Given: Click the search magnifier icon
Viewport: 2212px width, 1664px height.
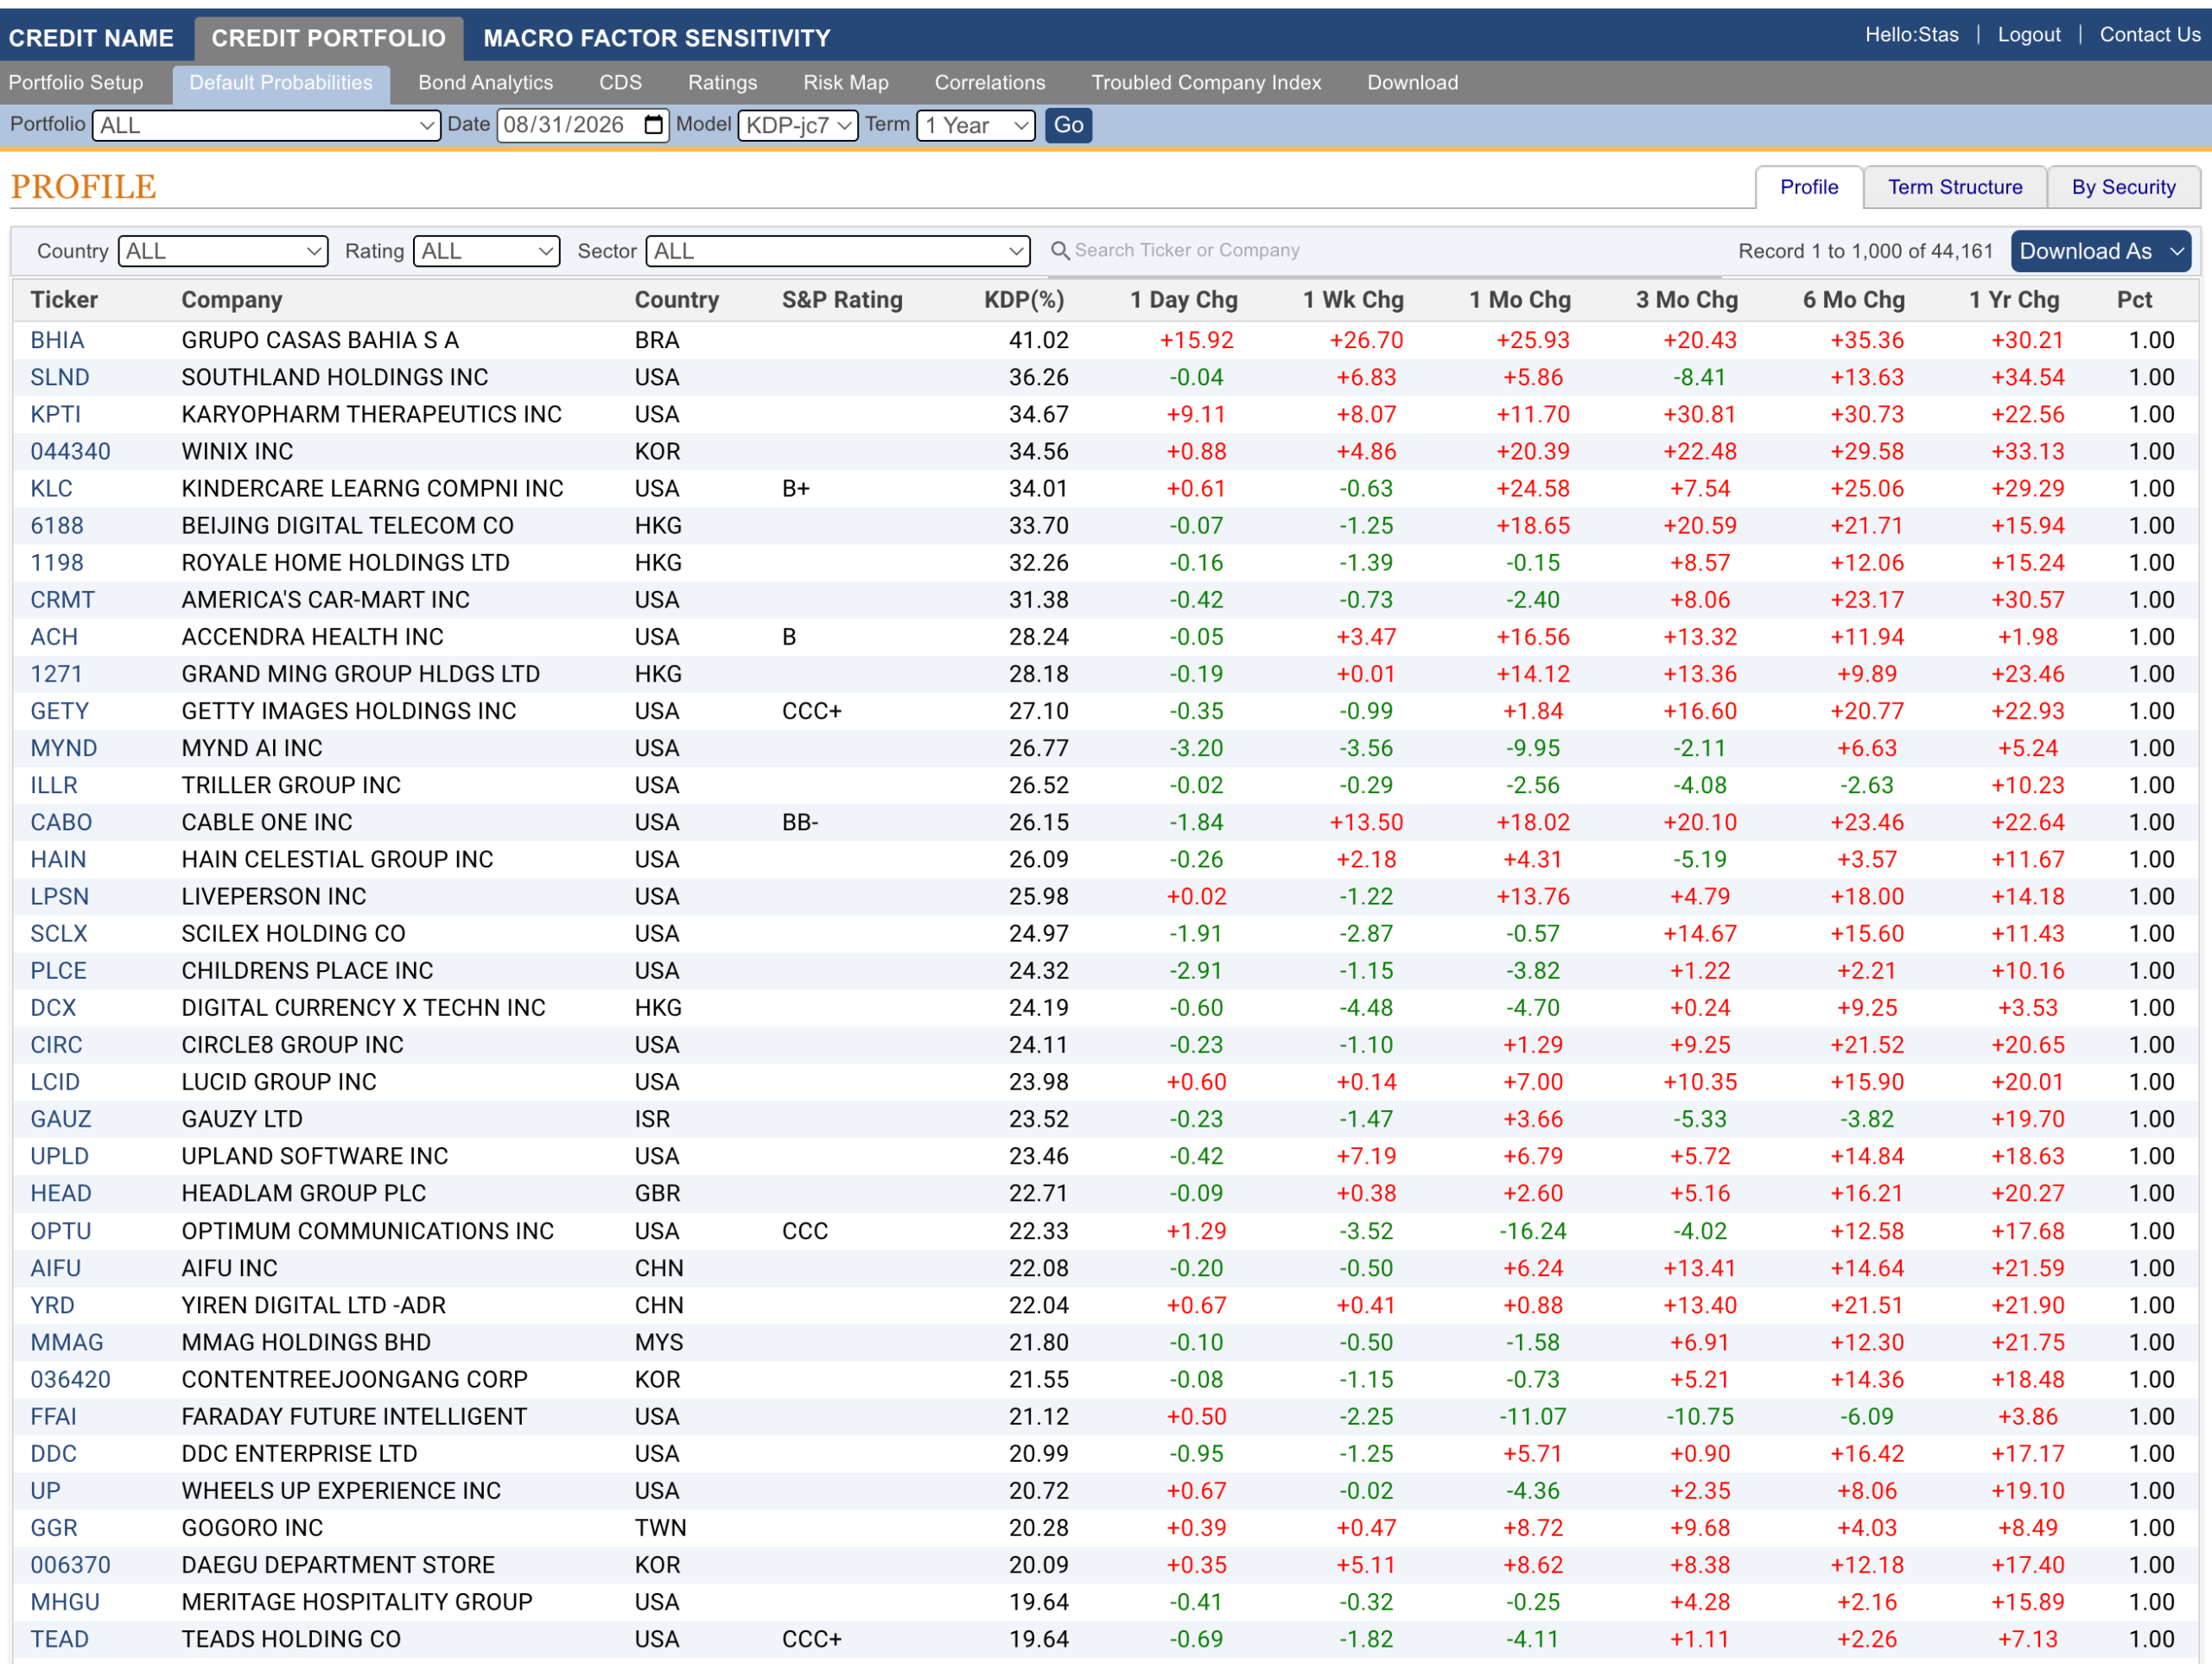Looking at the screenshot, I should [x=1060, y=250].
